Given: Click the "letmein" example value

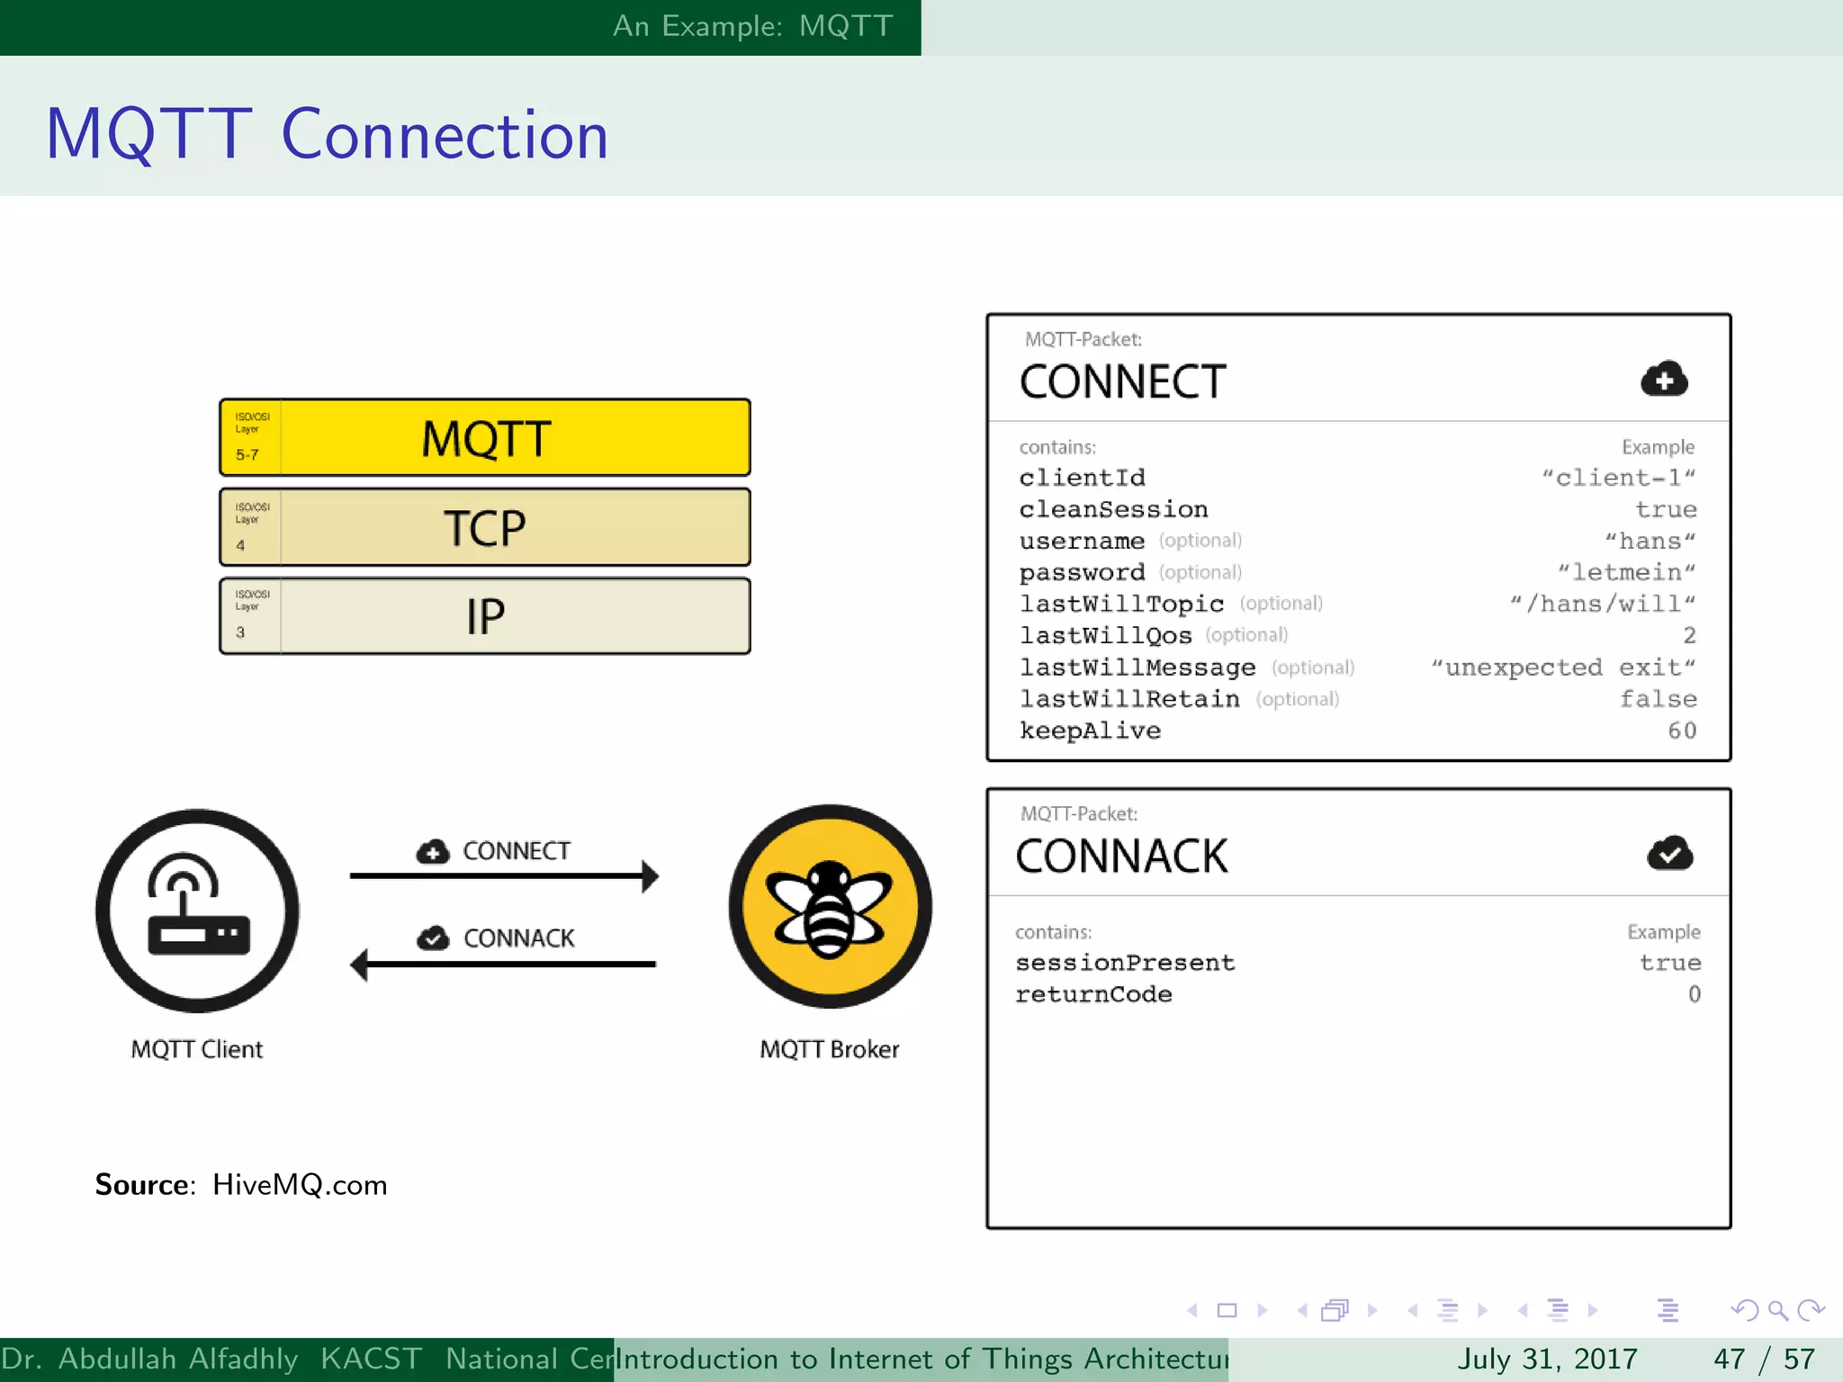Looking at the screenshot, I should coord(1627,571).
